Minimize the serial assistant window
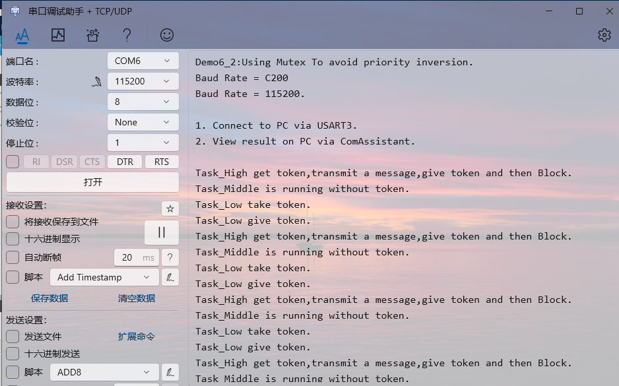The height and width of the screenshot is (386, 619). point(549,11)
